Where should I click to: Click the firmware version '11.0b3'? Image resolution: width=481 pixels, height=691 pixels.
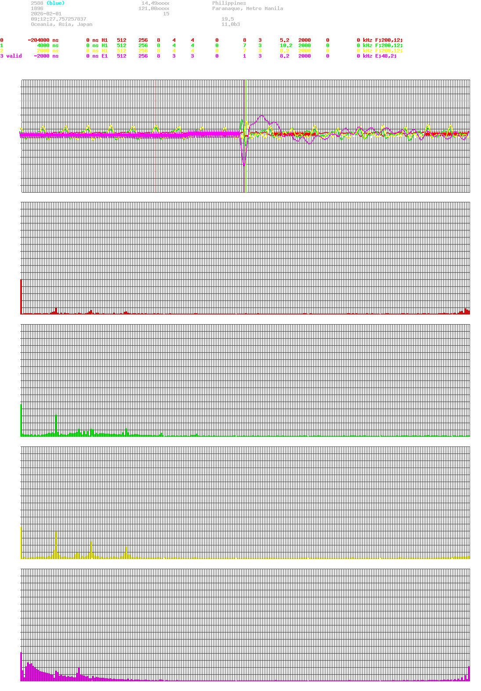point(231,24)
